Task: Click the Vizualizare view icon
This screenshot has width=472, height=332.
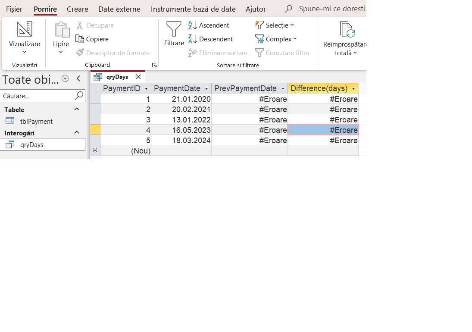Action: pyautogui.click(x=24, y=29)
